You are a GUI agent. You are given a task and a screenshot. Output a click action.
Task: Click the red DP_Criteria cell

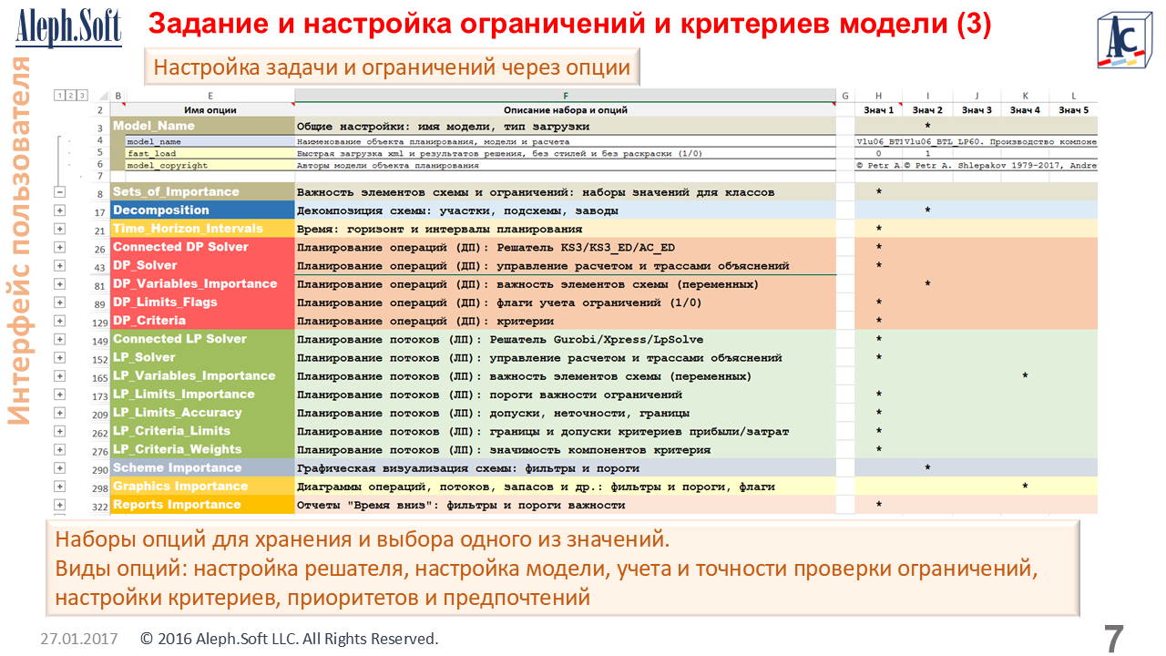pyautogui.click(x=202, y=321)
